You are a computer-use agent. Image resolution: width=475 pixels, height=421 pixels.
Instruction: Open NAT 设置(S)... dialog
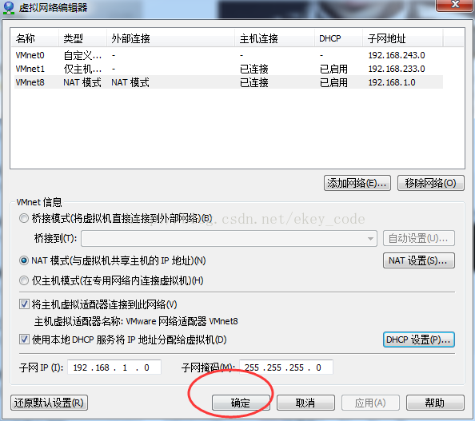click(419, 260)
